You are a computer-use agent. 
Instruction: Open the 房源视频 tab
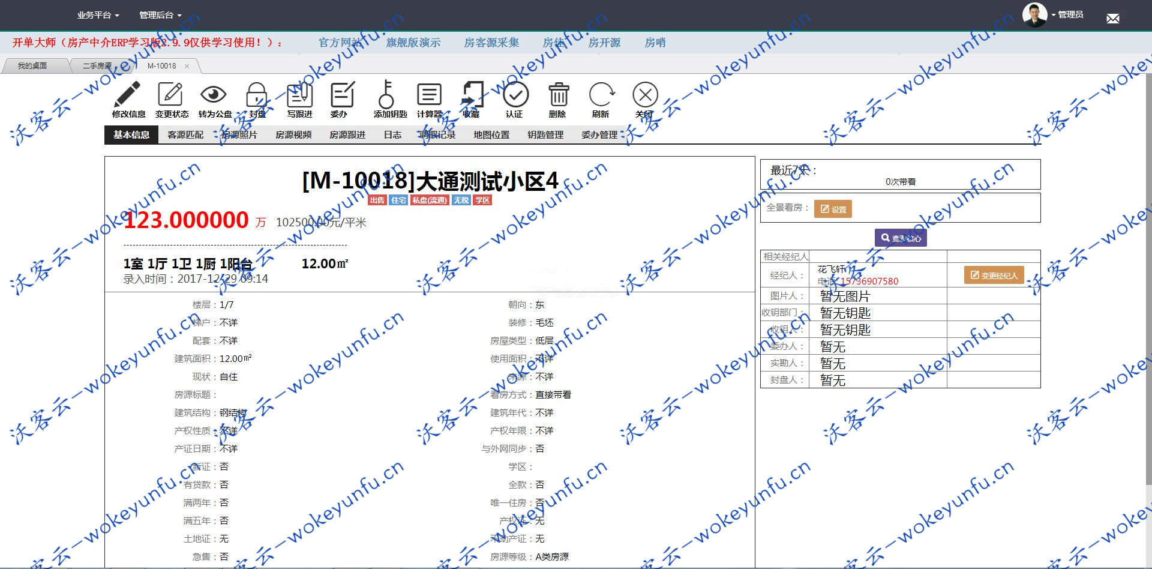(x=293, y=134)
